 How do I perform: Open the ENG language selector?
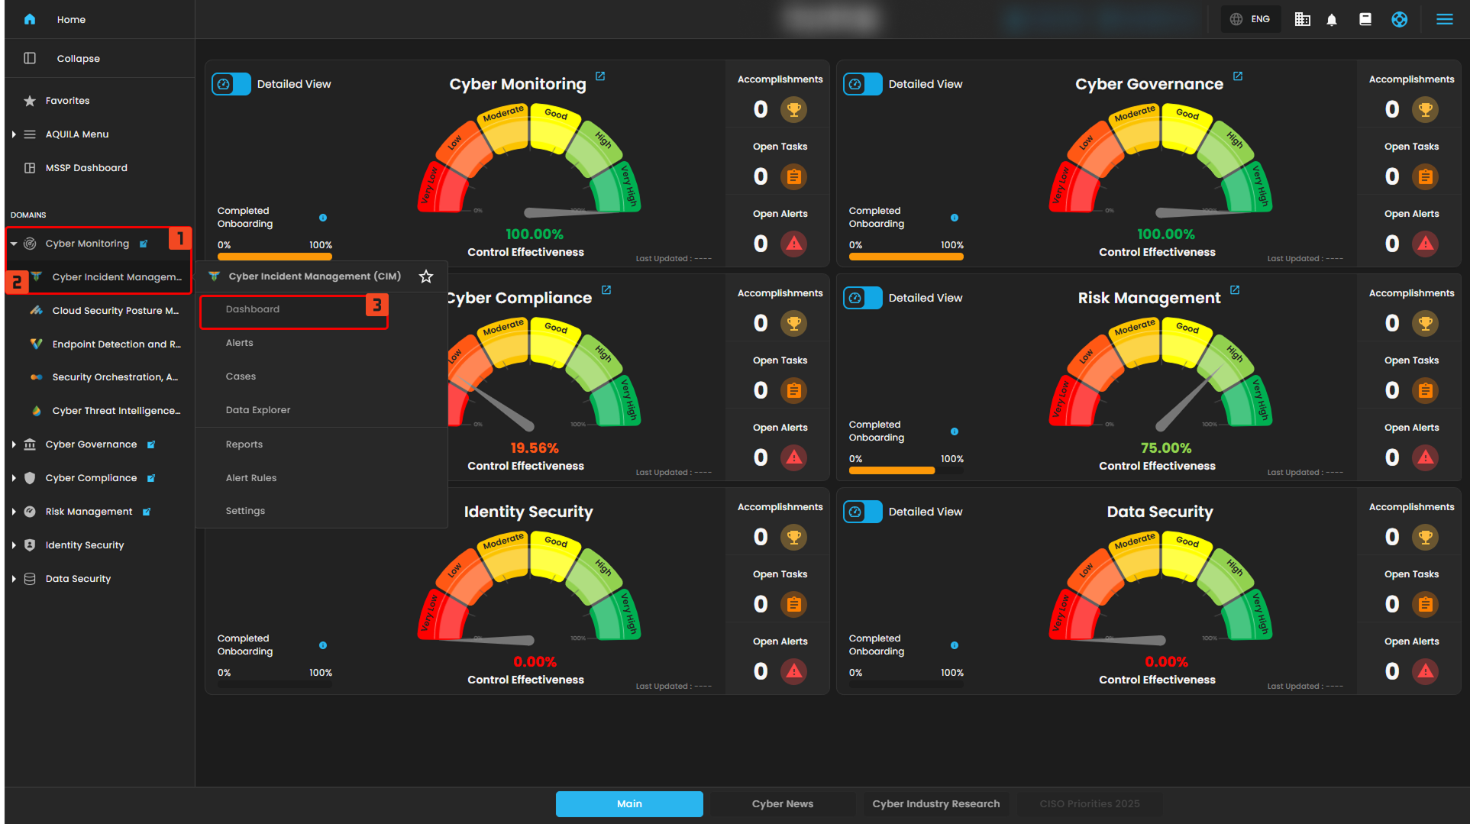[1250, 20]
